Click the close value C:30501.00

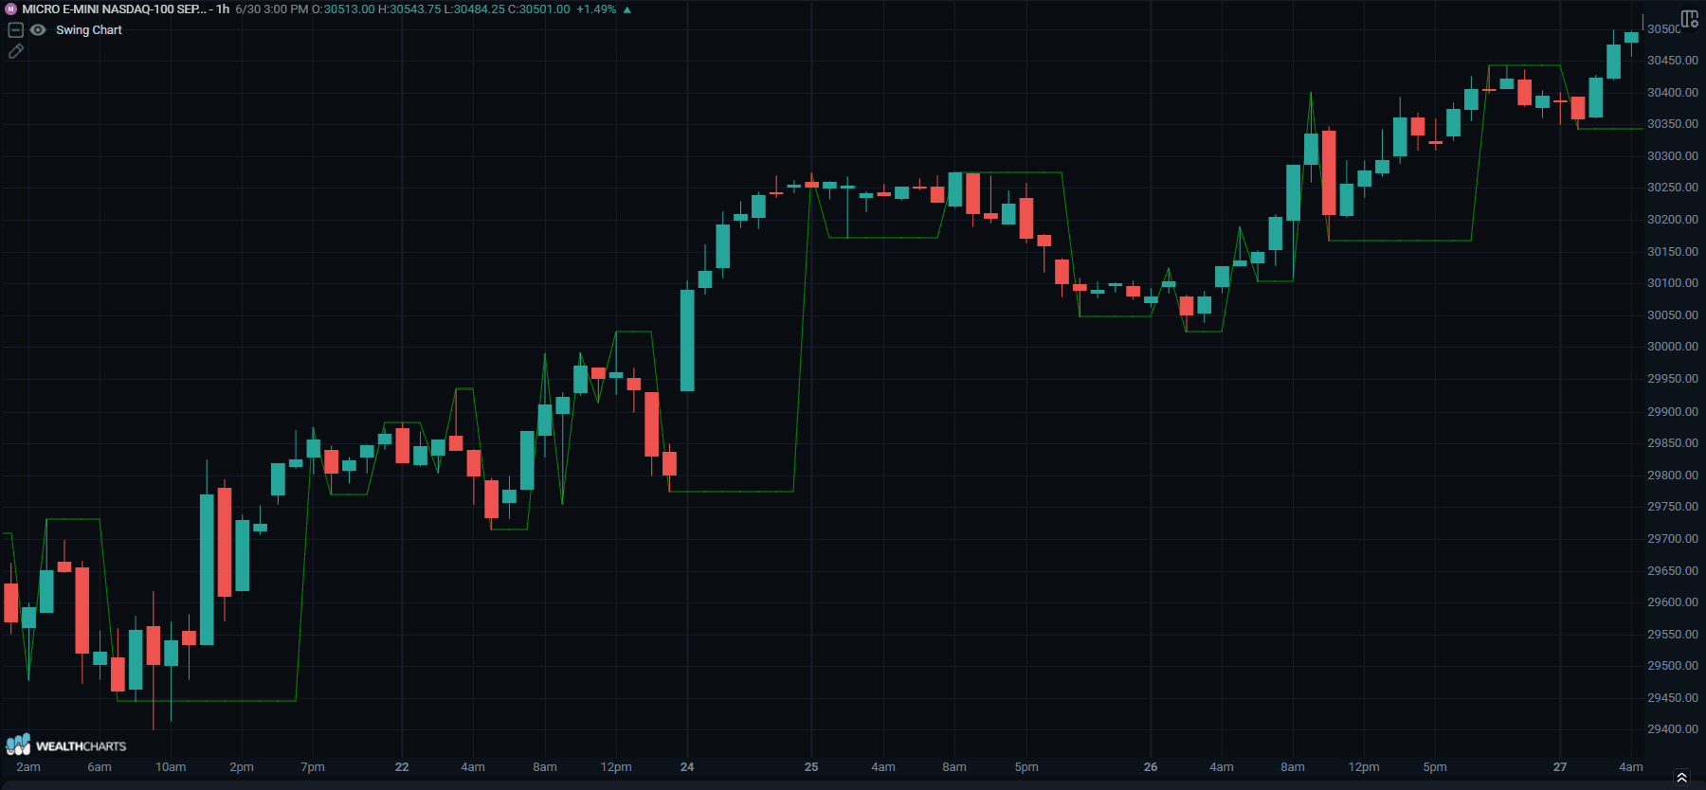[x=539, y=9]
